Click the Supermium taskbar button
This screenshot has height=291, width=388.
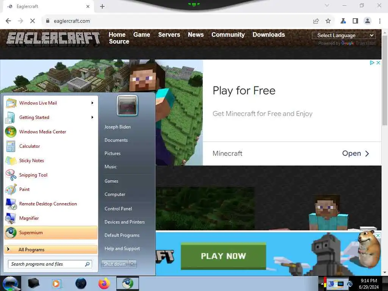coord(127,283)
